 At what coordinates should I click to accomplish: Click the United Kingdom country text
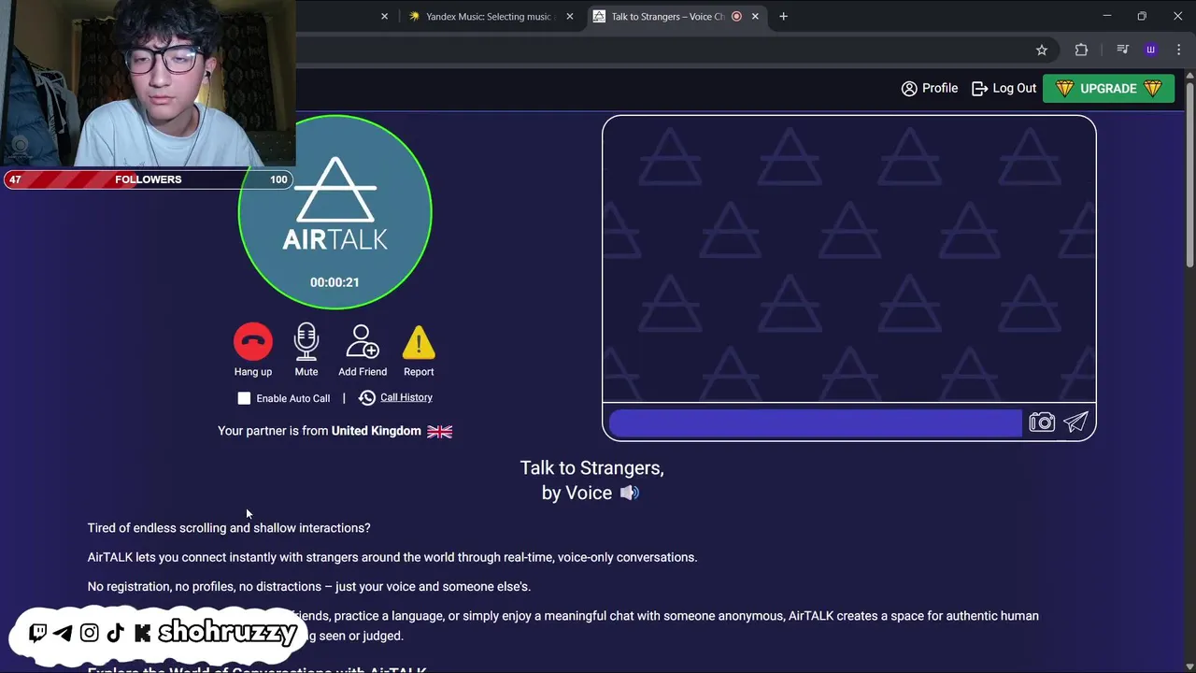point(377,431)
